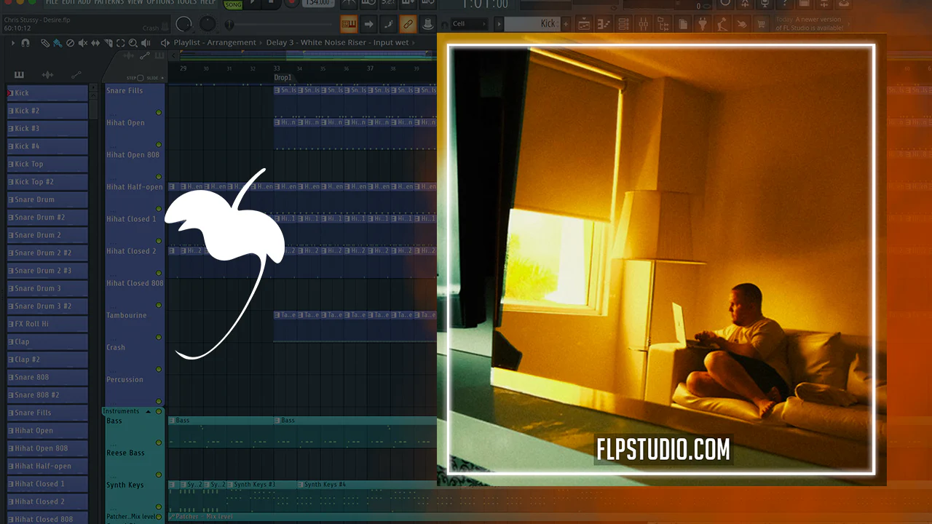Select the zoom tool in playlist toolbar
The height and width of the screenshot is (524, 932).
click(x=133, y=43)
